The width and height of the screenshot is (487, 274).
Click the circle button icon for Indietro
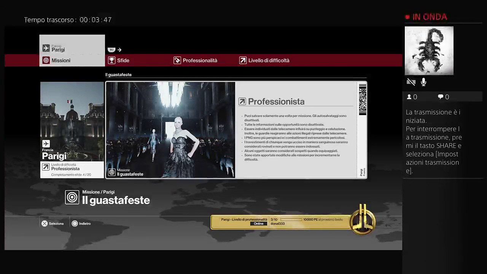pyautogui.click(x=75, y=224)
